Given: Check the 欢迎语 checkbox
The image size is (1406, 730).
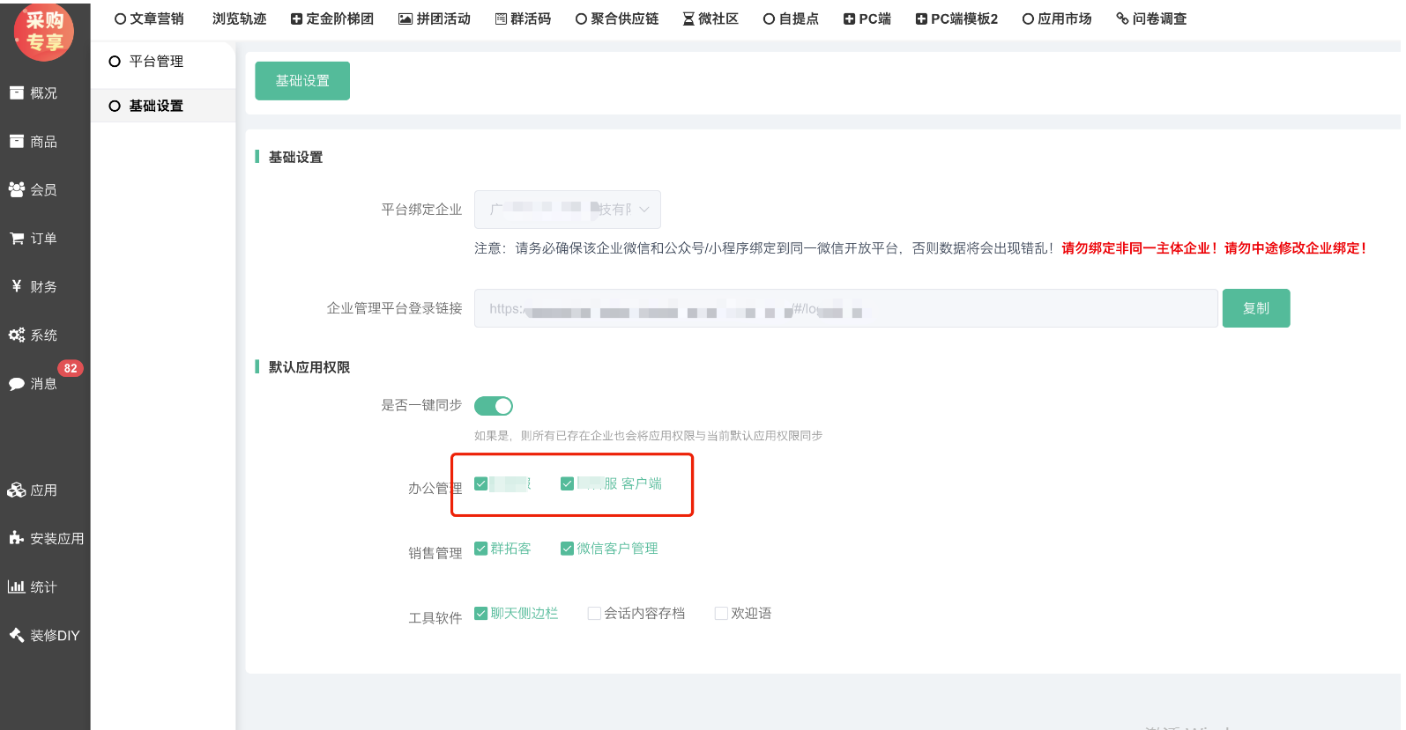Looking at the screenshot, I should (721, 614).
